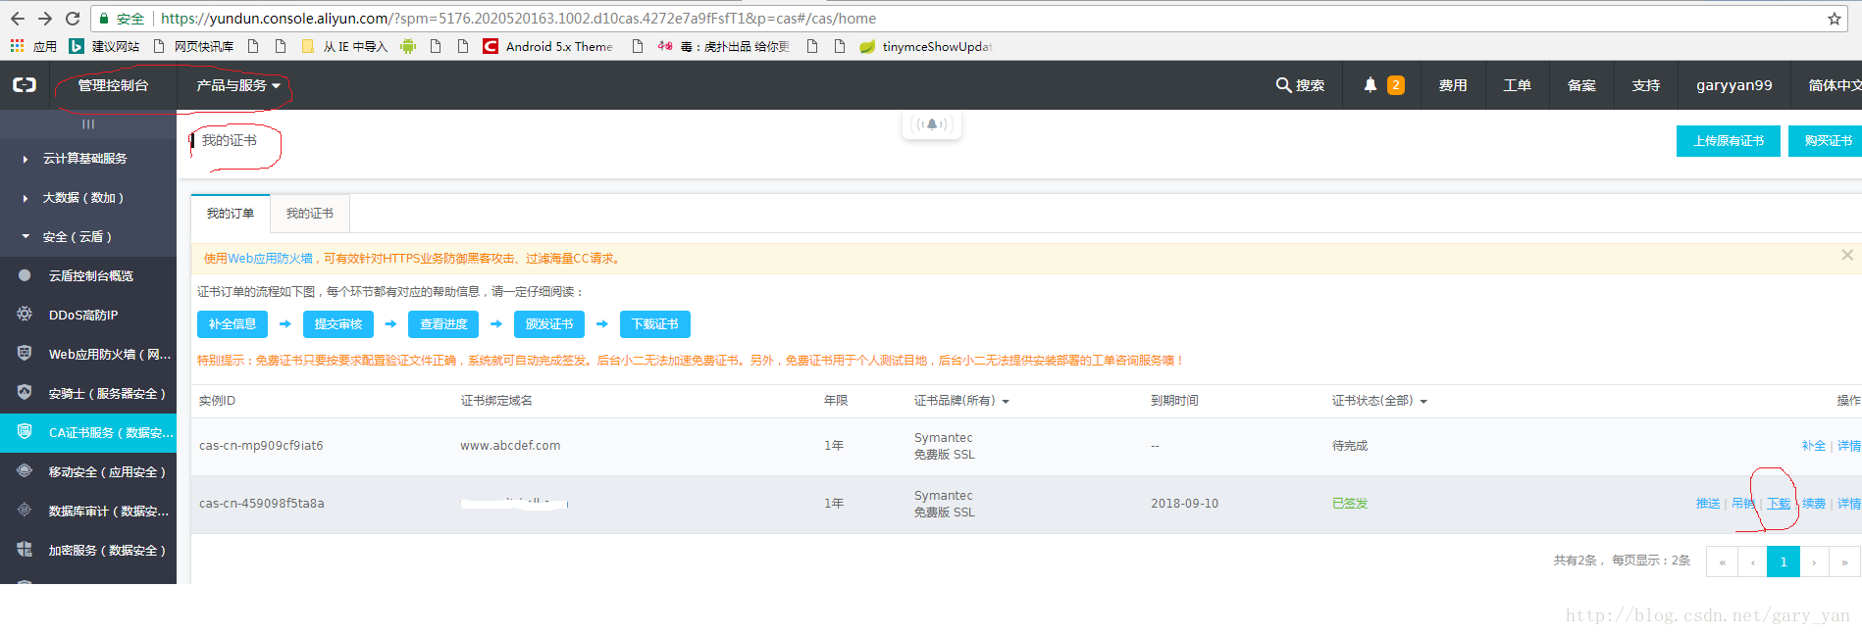Screen dimensions: 1862x635
Task: Click 补全 for www.abcdef.com order
Action: pyautogui.click(x=1814, y=446)
